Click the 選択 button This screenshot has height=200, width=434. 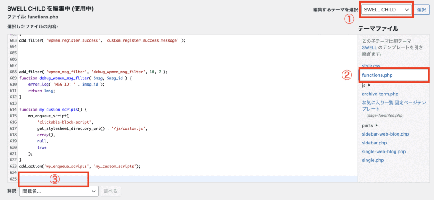(x=421, y=10)
